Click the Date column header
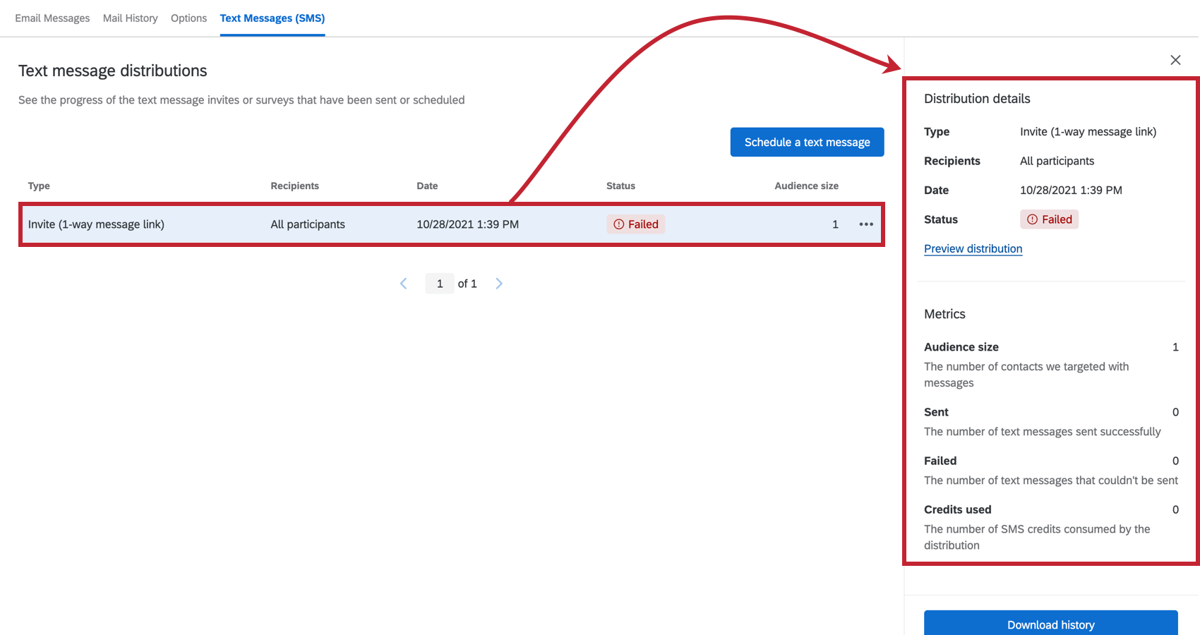This screenshot has width=1200, height=635. (x=427, y=186)
